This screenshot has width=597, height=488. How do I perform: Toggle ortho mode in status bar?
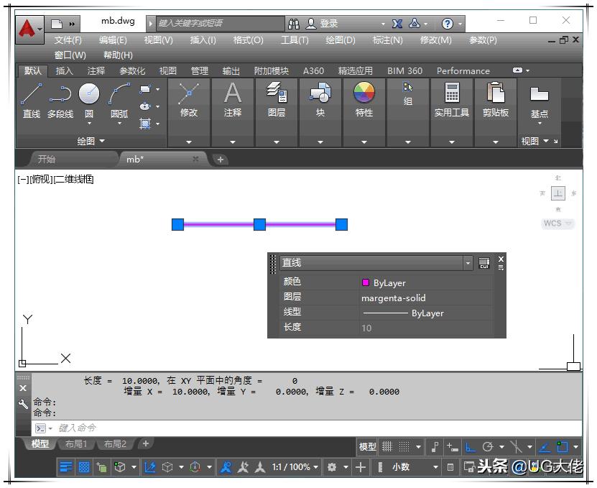click(471, 446)
